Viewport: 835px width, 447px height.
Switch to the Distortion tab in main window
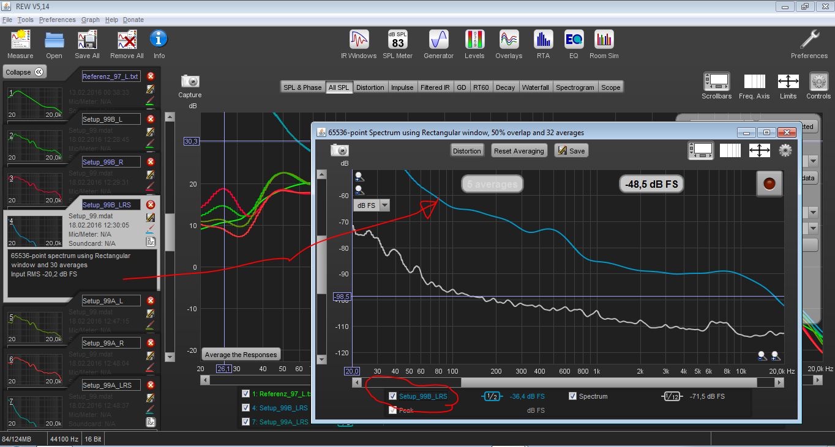(370, 87)
